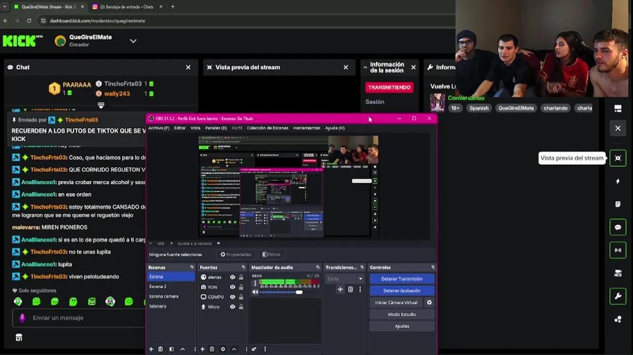
Task: Move source up in Fuentes toolbar
Action: click(234, 349)
